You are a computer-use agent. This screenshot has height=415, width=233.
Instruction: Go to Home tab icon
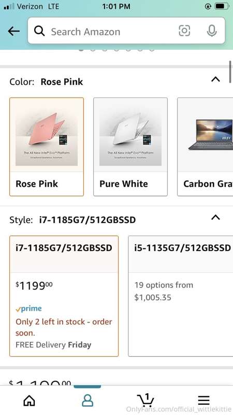click(x=29, y=400)
